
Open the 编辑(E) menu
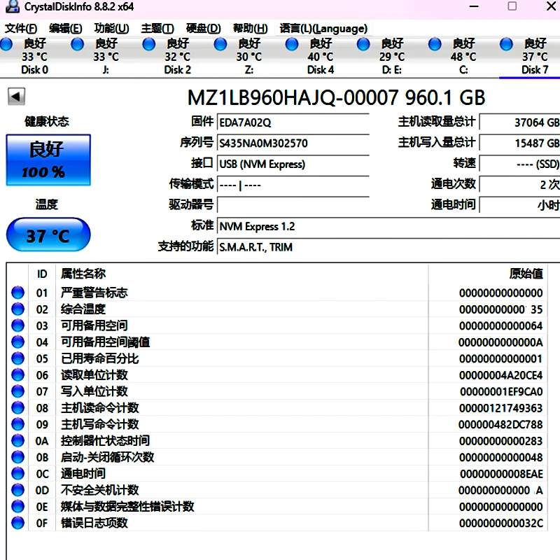(x=65, y=28)
